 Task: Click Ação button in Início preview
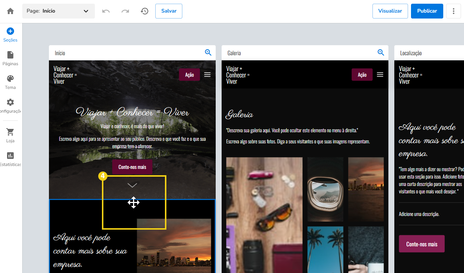coord(189,74)
